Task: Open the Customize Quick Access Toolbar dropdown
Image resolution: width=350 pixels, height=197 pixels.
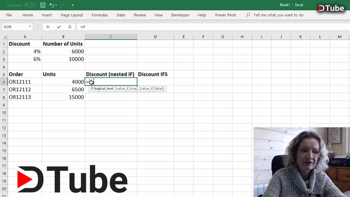Action: (x=73, y=5)
